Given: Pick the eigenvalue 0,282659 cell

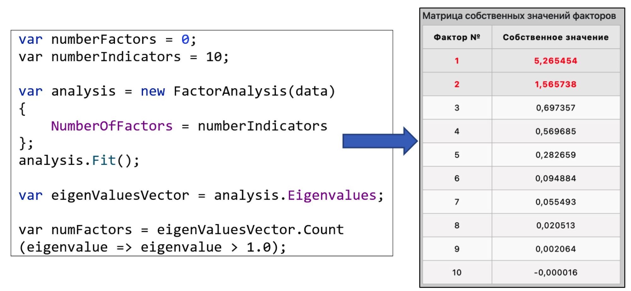Looking at the screenshot, I should click(556, 155).
